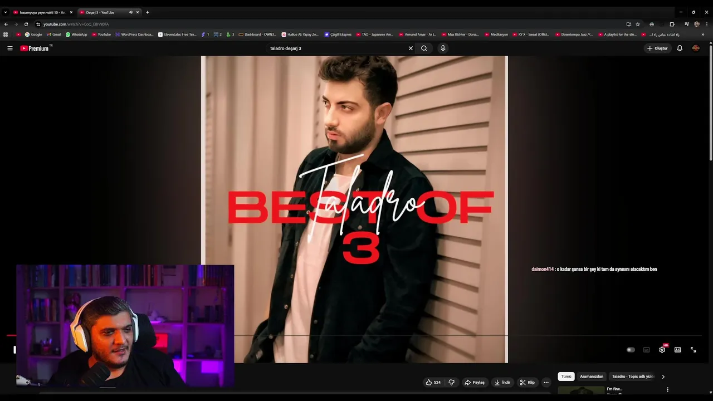
Task: Install app icon in address bar
Action: coord(628,24)
